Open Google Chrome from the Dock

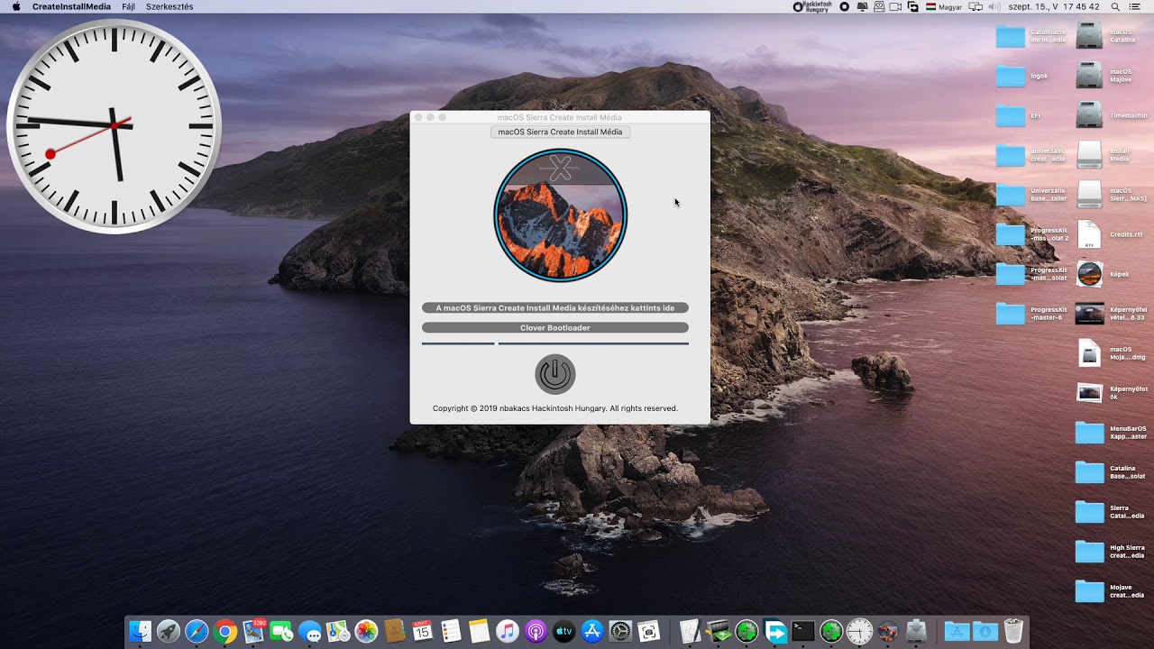225,632
